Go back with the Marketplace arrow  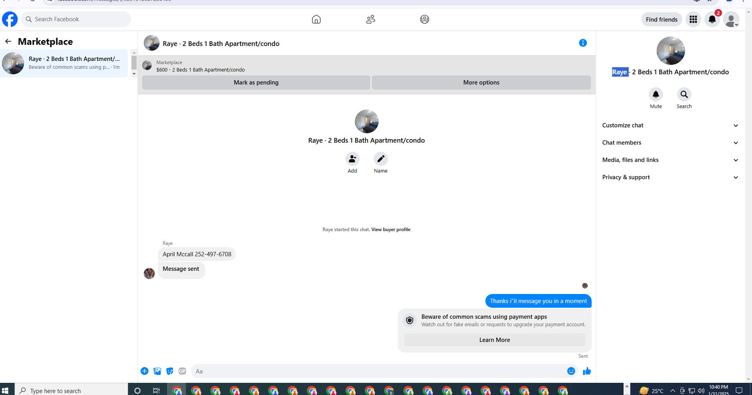pos(8,41)
